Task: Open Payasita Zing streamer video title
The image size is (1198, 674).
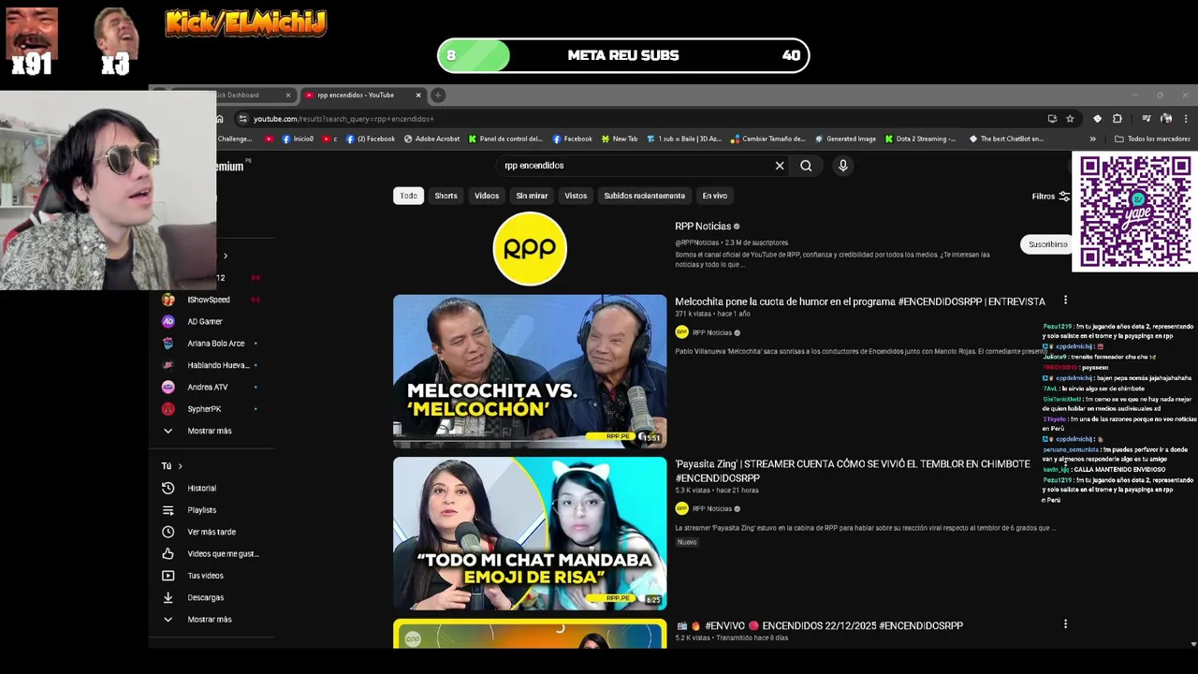Action: tap(853, 471)
